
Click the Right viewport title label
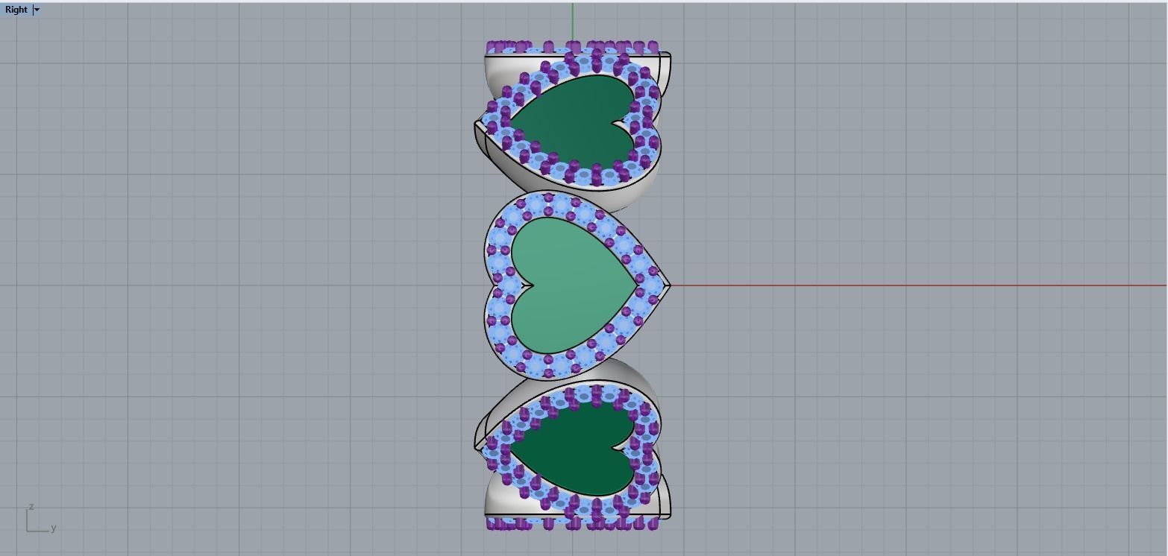click(16, 10)
